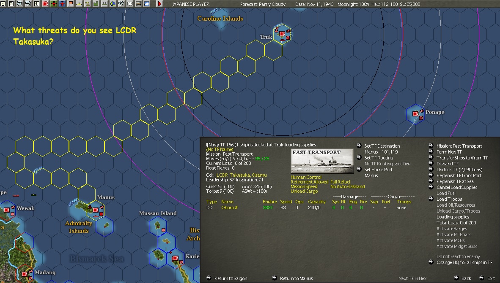Screen dimensions: 500x283
Task: Click the weather cloud toolbar icon
Action: 147,4
